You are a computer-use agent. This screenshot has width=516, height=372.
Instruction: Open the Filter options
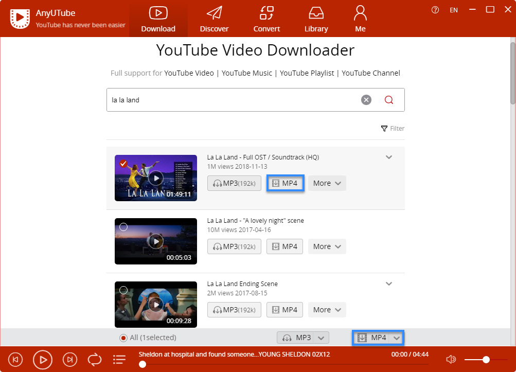pos(393,129)
